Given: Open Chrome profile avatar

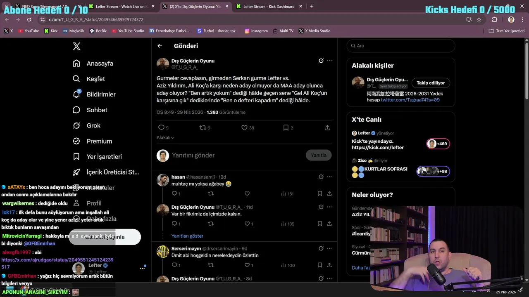Looking at the screenshot, I should tap(511, 19).
